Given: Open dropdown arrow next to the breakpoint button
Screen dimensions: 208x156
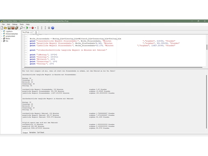Looking at the screenshot, I should (35, 28).
